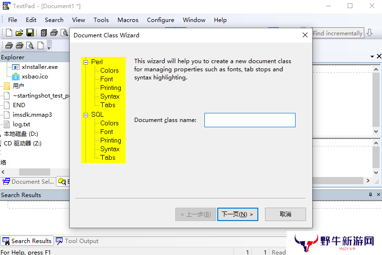Open the Window menu
This screenshot has height=255, width=382.
(x=194, y=20)
